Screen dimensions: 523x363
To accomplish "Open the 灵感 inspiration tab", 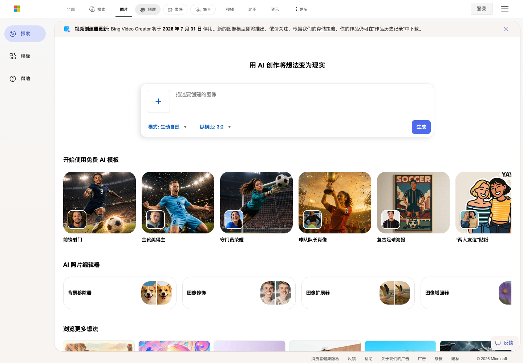I will coord(175,9).
